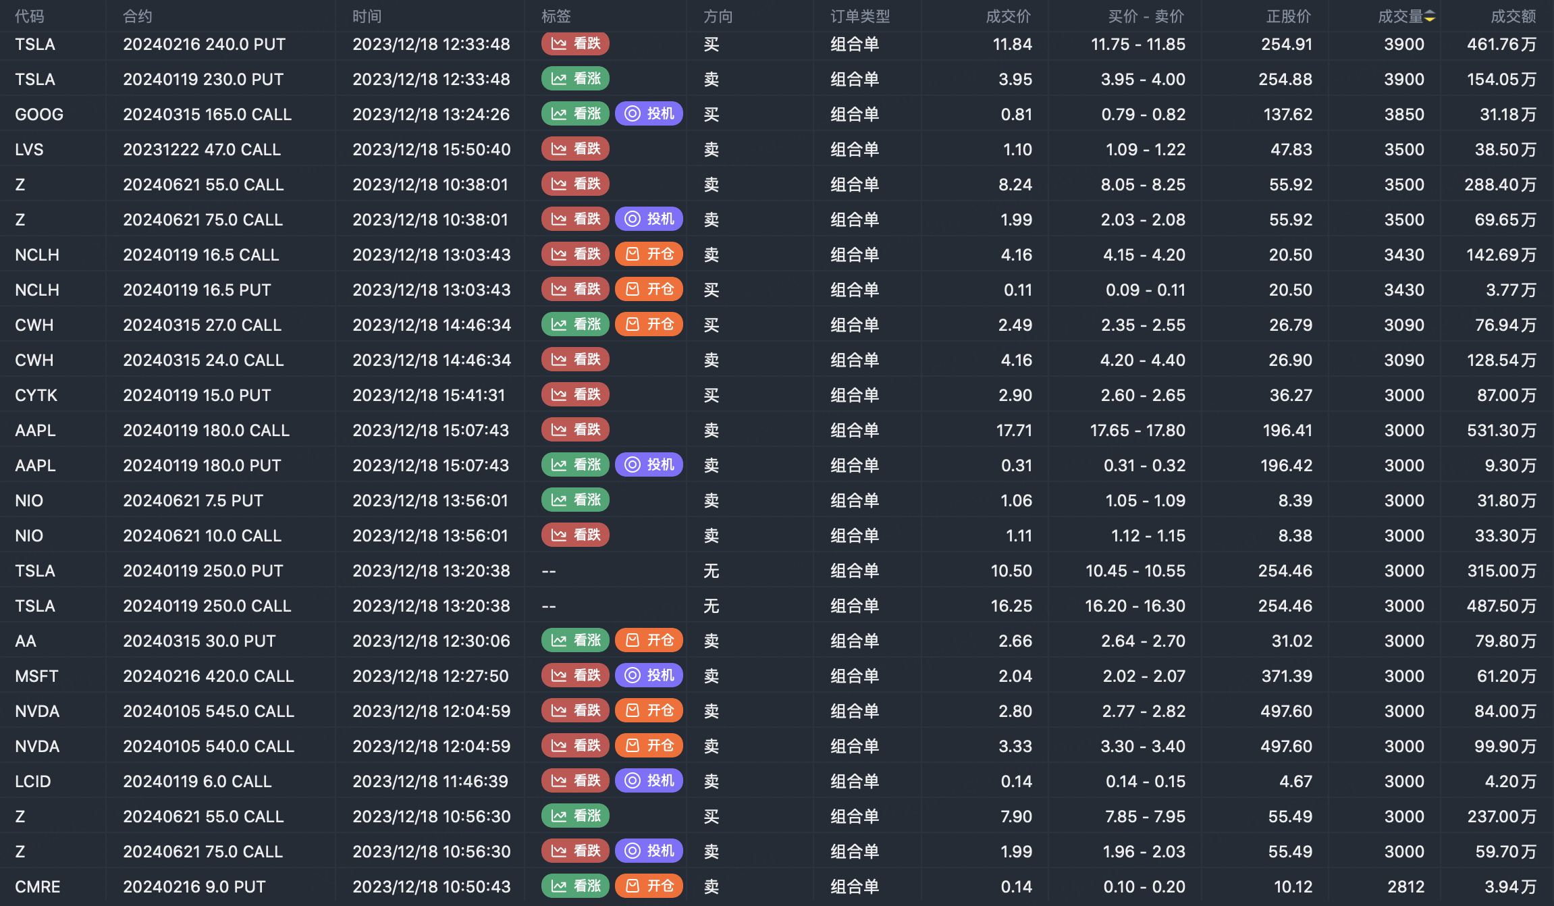Click 投机 tag icon on GOOG row

coord(633,114)
